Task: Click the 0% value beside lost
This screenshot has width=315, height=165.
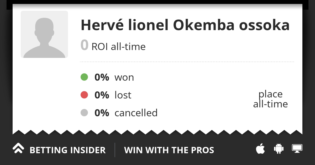Action: pos(102,95)
